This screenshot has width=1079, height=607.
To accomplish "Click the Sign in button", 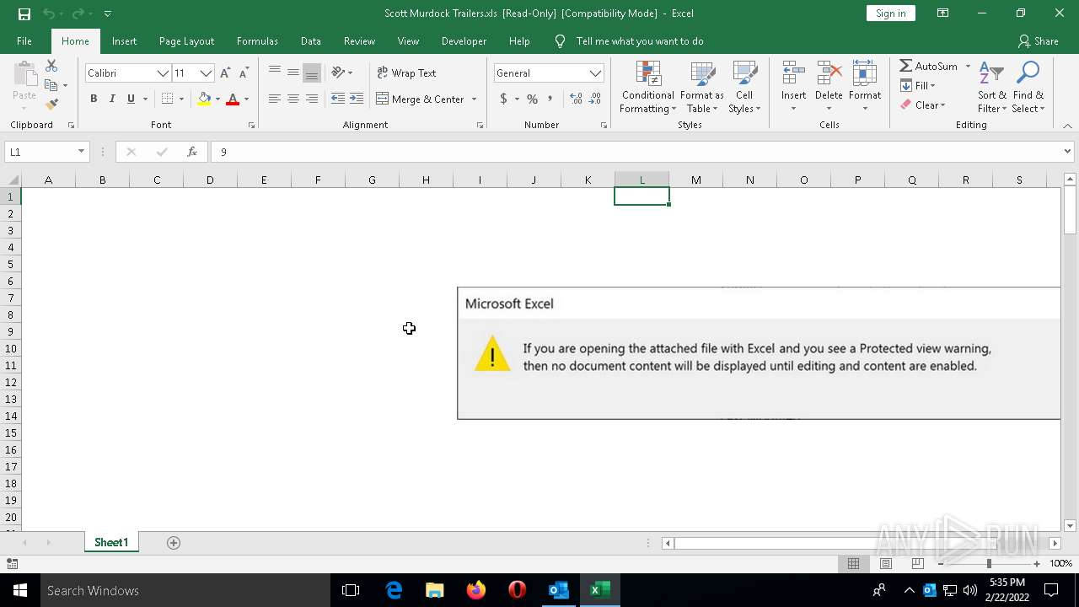I will pyautogui.click(x=890, y=13).
